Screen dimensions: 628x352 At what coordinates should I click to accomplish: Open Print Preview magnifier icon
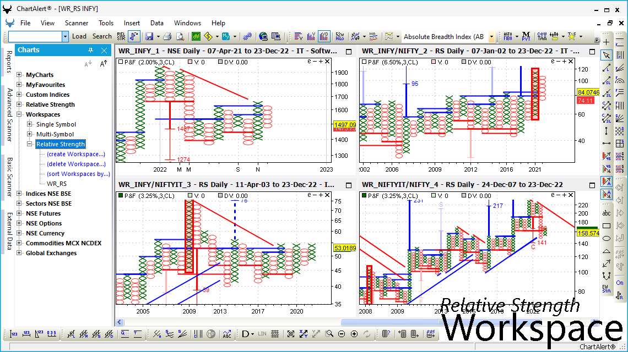pyautogui.click(x=180, y=36)
